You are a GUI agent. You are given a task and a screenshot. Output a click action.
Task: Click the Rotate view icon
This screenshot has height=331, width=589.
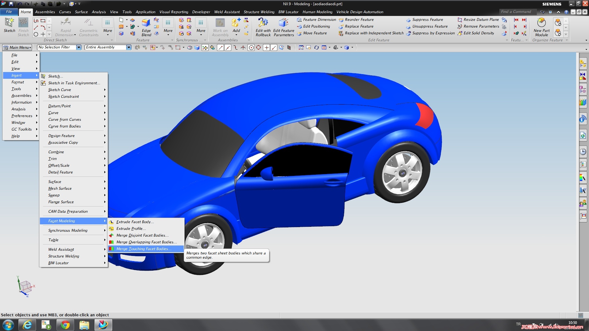tap(316, 48)
